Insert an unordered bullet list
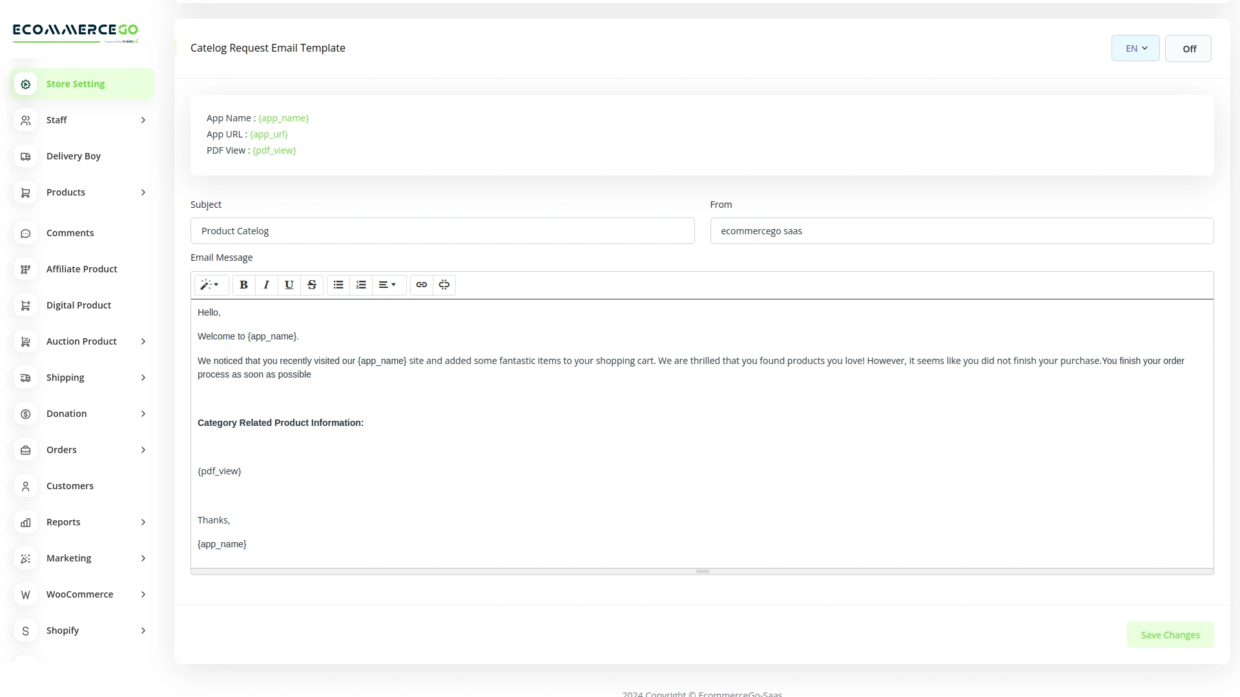1240x697 pixels. coord(338,285)
